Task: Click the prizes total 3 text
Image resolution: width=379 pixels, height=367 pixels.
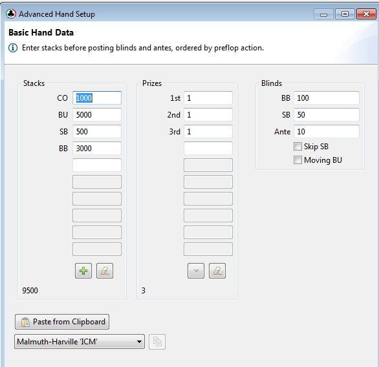Action: tap(144, 291)
